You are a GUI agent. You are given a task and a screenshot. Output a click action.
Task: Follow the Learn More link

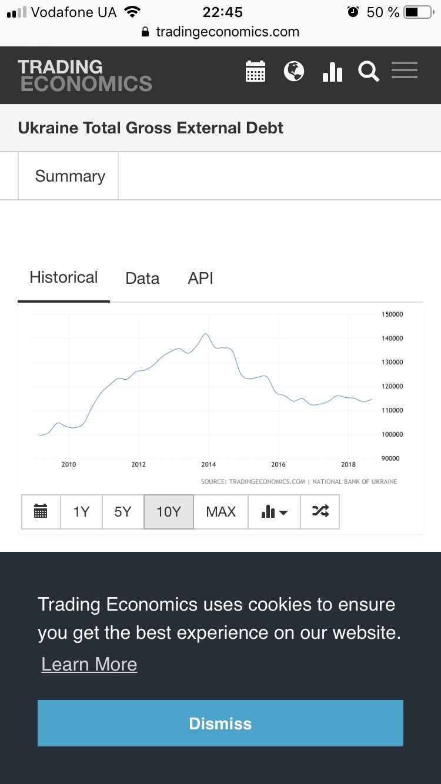[89, 664]
